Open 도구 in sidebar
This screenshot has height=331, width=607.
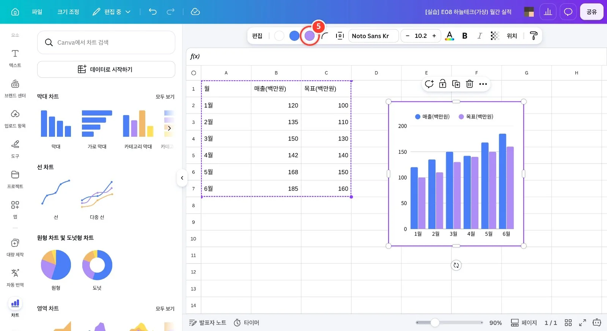pos(15,149)
